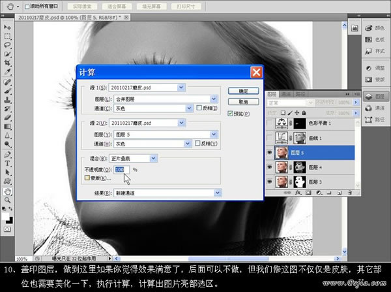Switch to the 路径 Paths tab
Screen dimensions: 391x292
tap(300, 94)
